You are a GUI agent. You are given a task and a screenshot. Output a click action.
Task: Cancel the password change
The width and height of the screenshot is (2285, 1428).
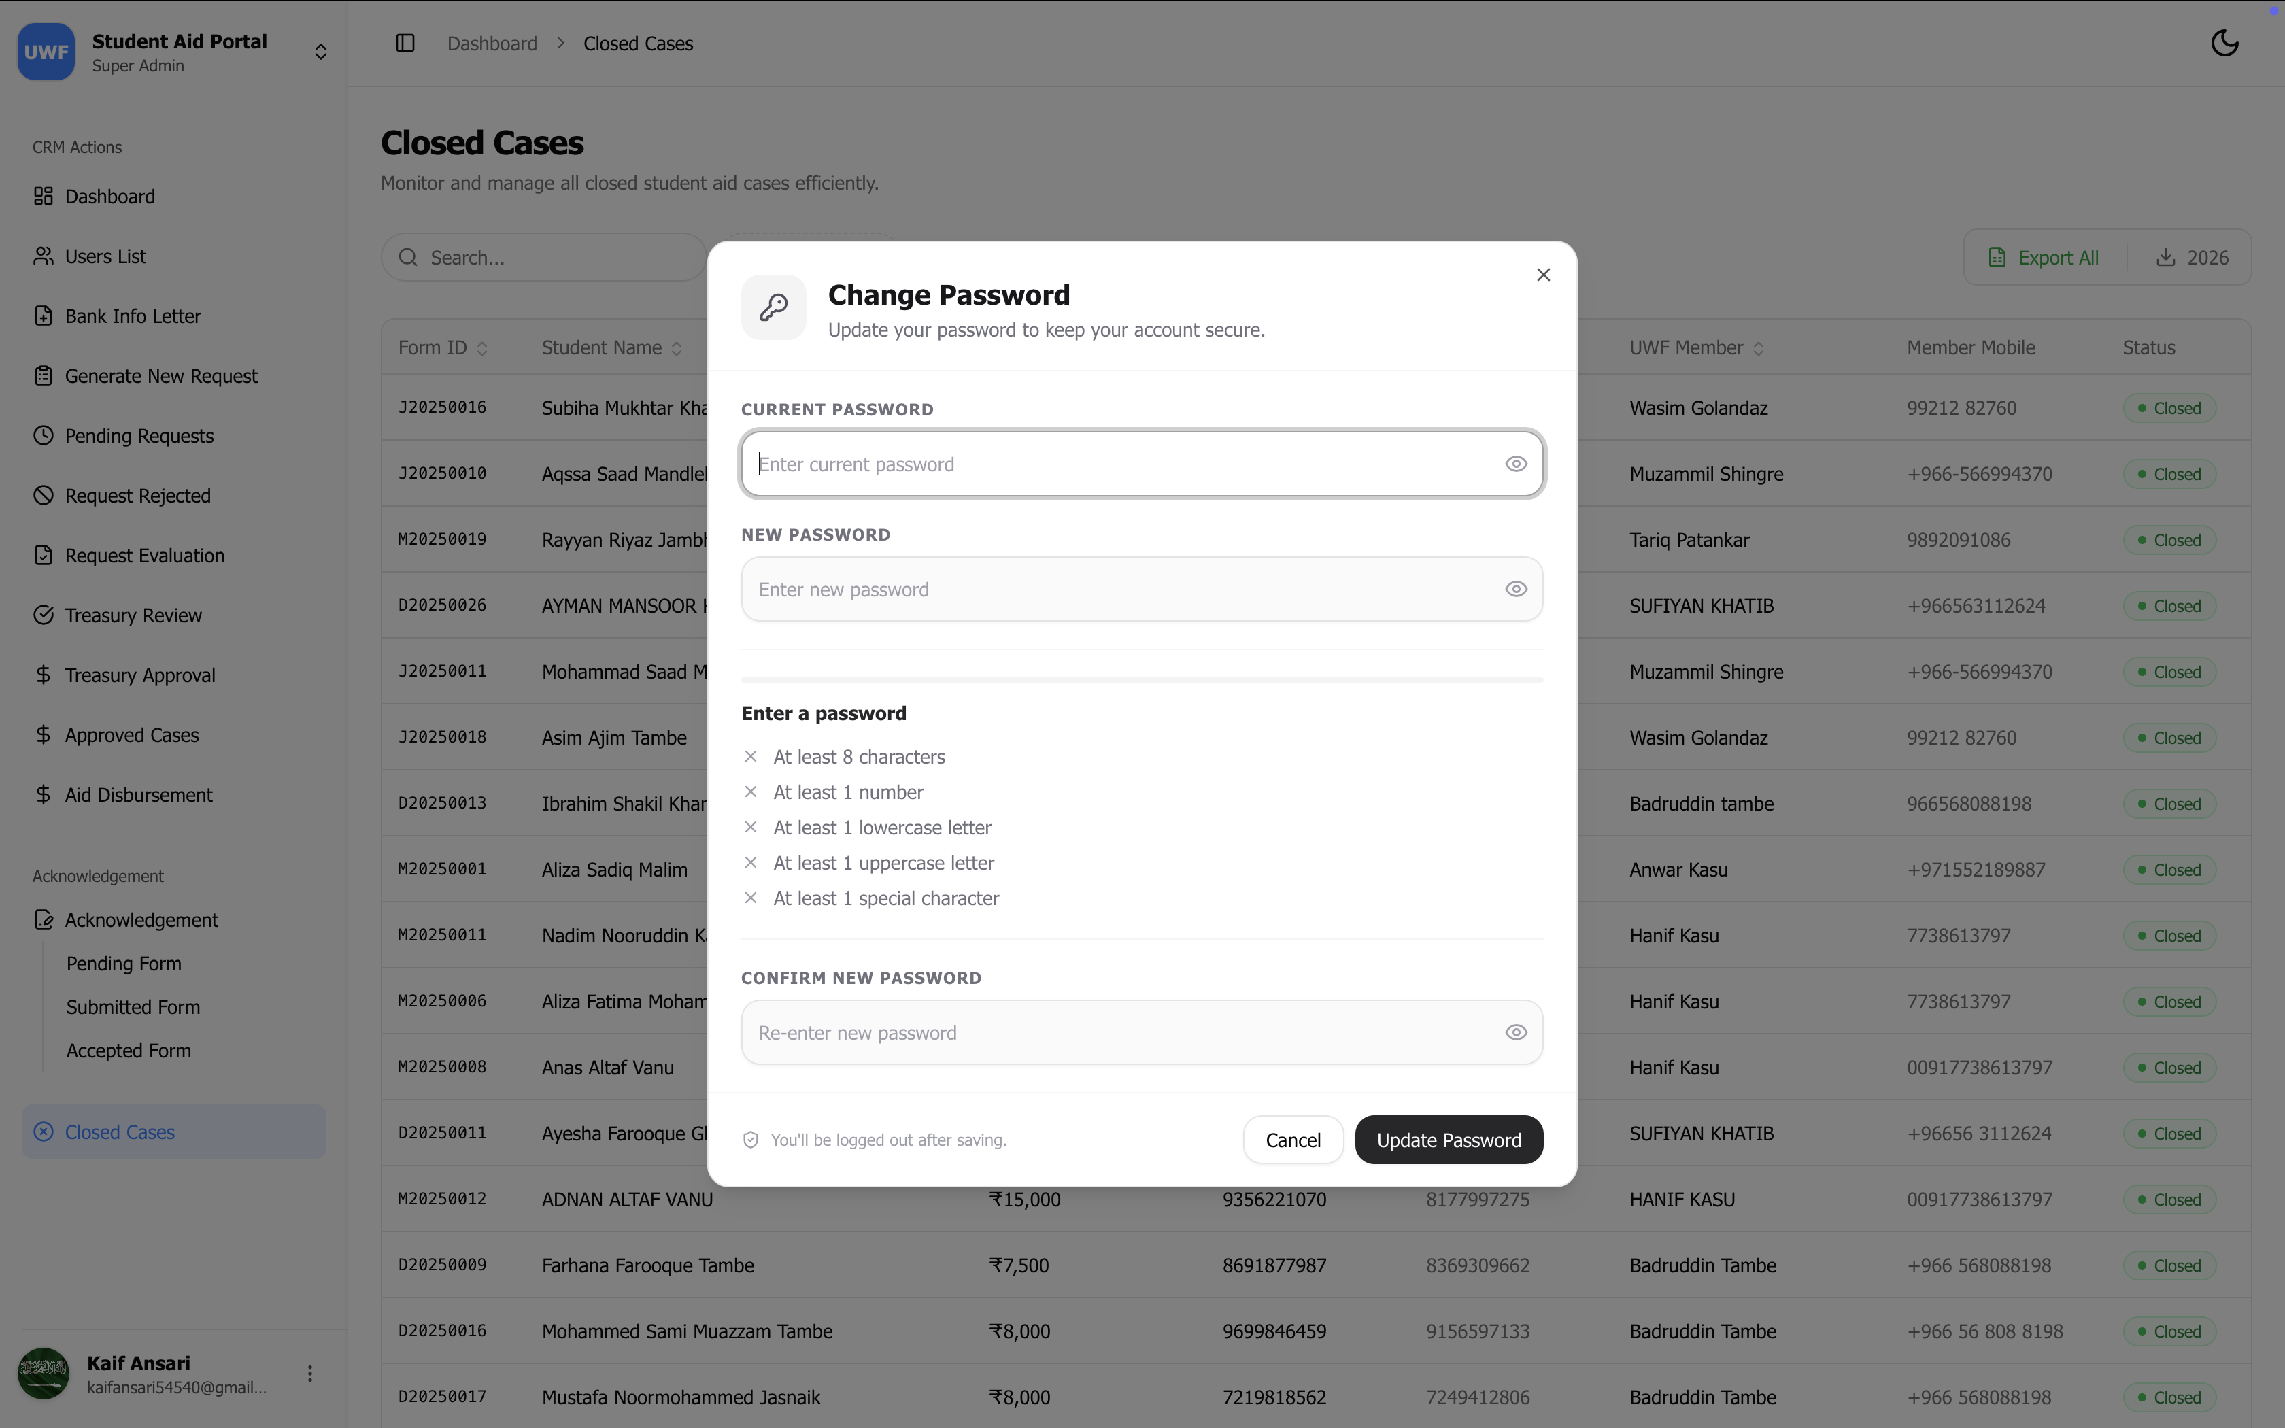click(x=1293, y=1140)
